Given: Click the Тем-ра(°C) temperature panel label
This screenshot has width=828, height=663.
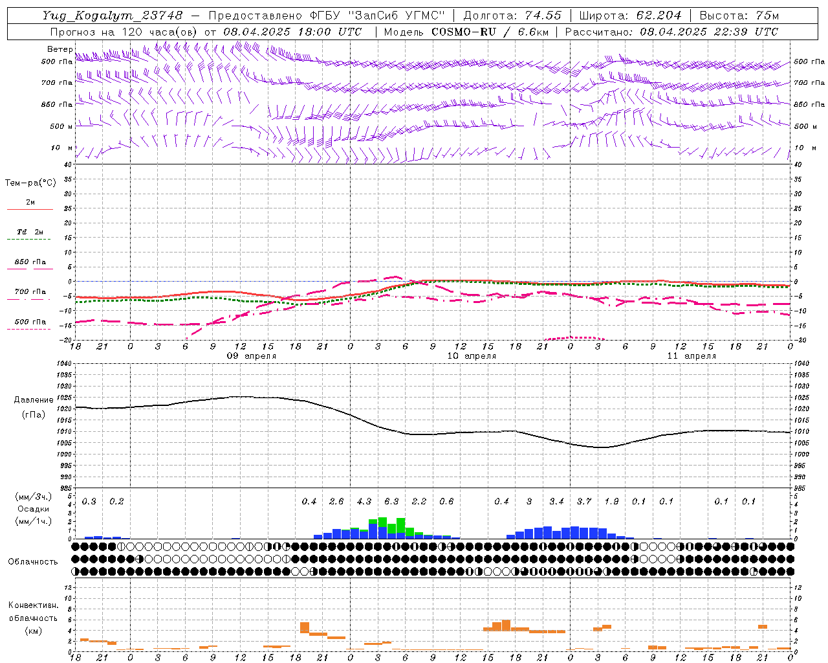Looking at the screenshot, I should [30, 183].
